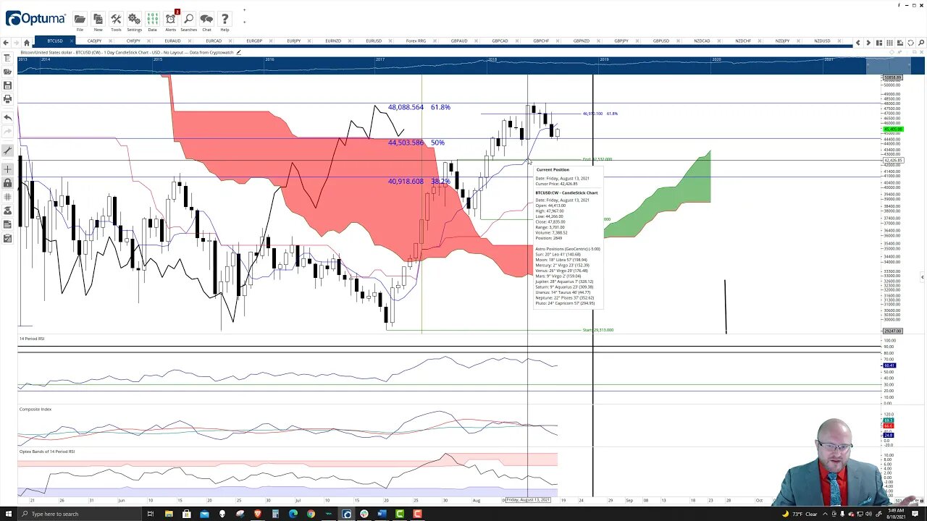The width and height of the screenshot is (927, 521).
Task: Click the Windows Start button
Action: click(8, 514)
